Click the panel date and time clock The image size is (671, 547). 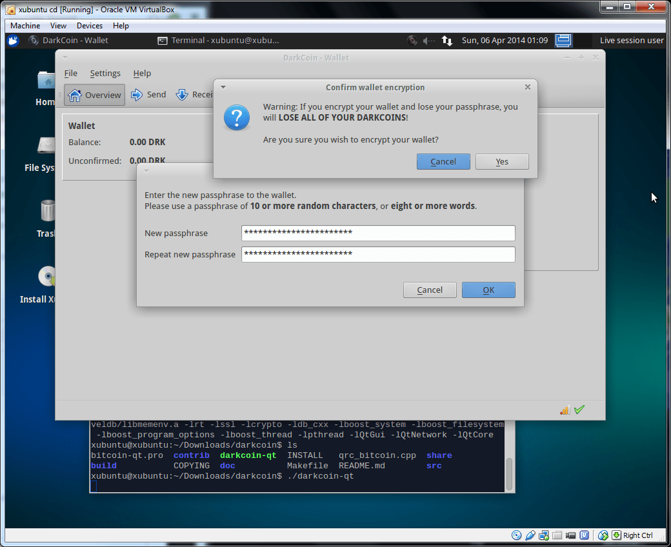(505, 40)
